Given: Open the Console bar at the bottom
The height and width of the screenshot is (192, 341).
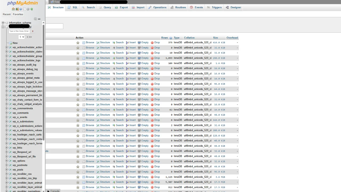Looking at the screenshot, I should point(53,191).
